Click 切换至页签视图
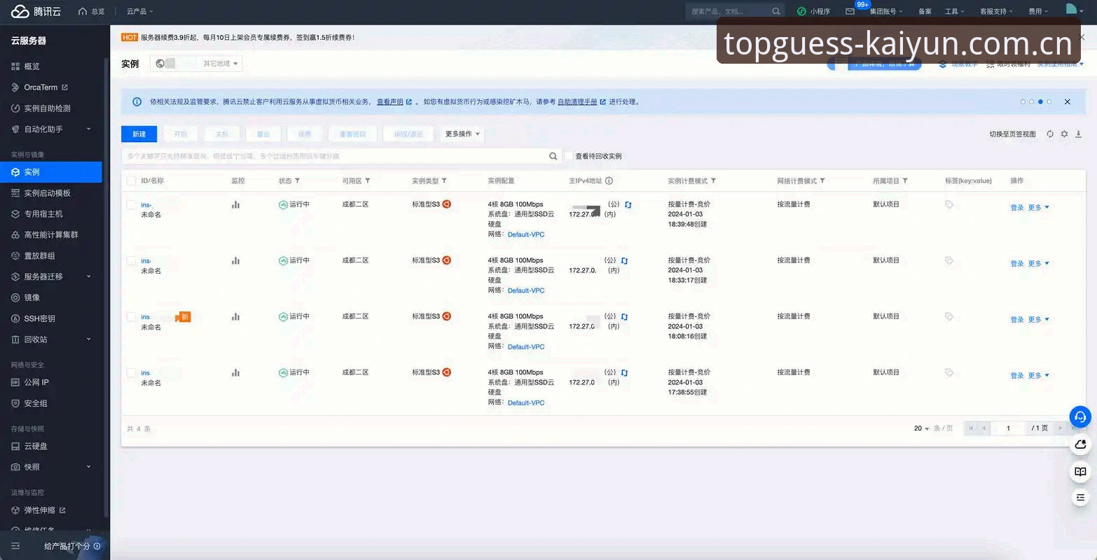 pyautogui.click(x=1012, y=134)
